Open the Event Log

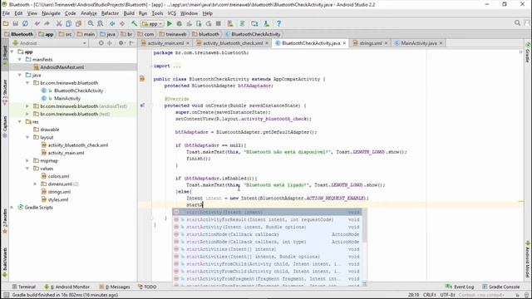point(460,287)
